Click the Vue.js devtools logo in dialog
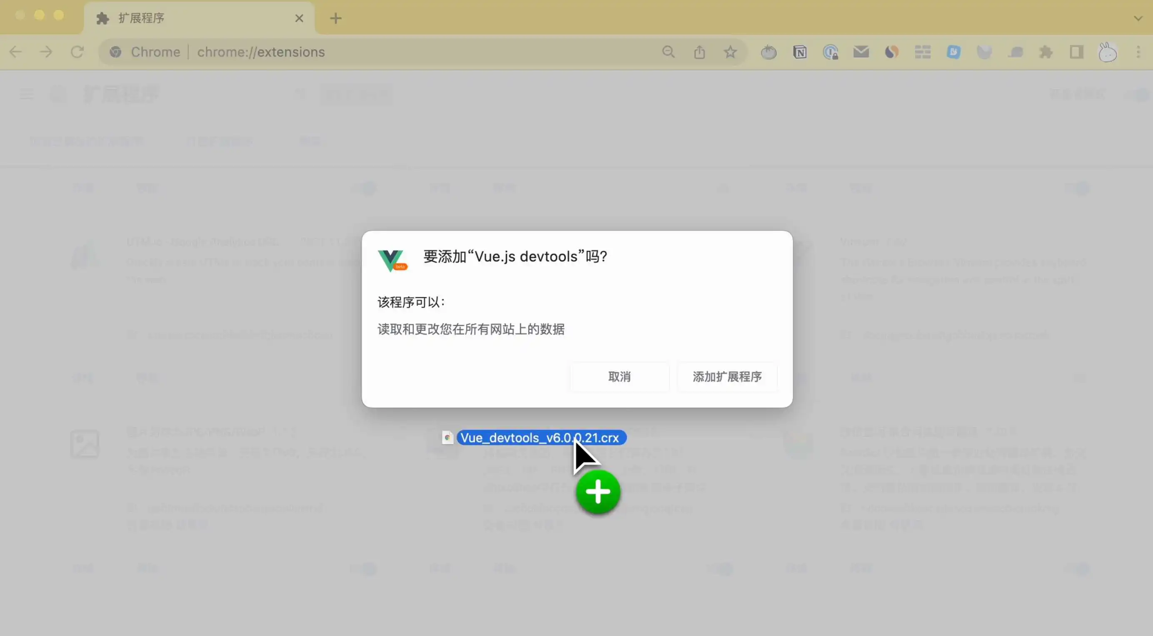Viewport: 1153px width, 636px height. click(x=392, y=260)
